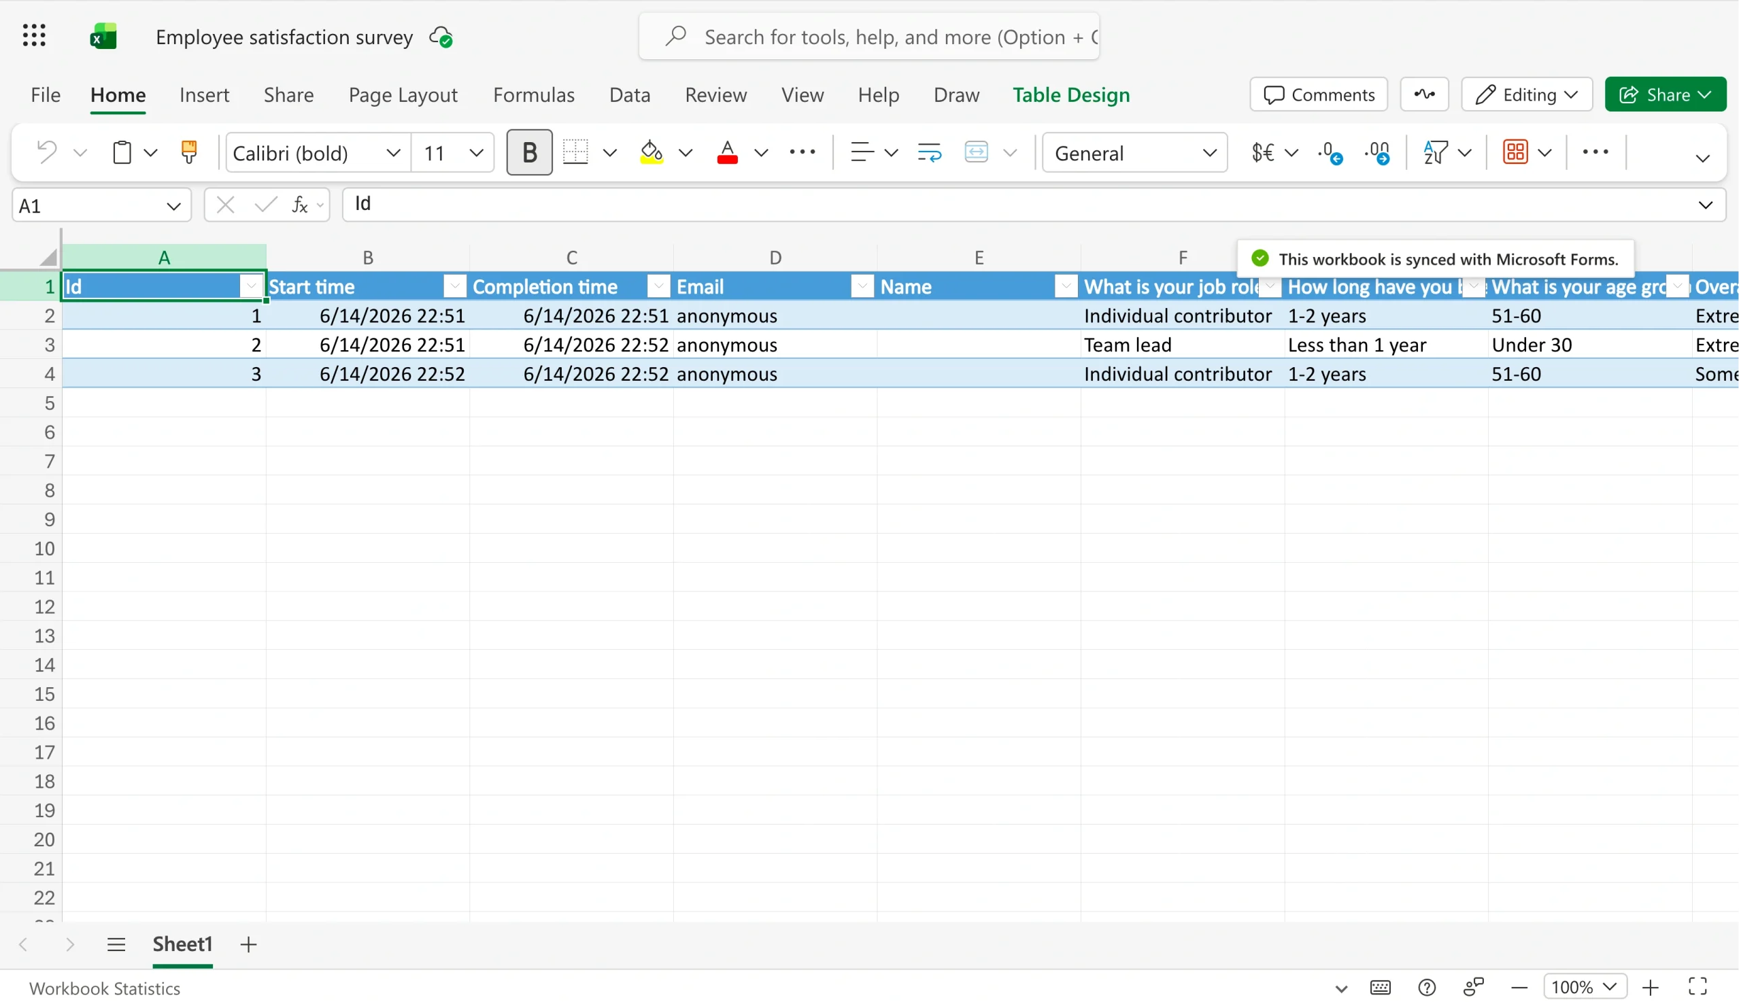1741x1002 pixels.
Task: Click the Paste clipboard icon
Action: 122,152
